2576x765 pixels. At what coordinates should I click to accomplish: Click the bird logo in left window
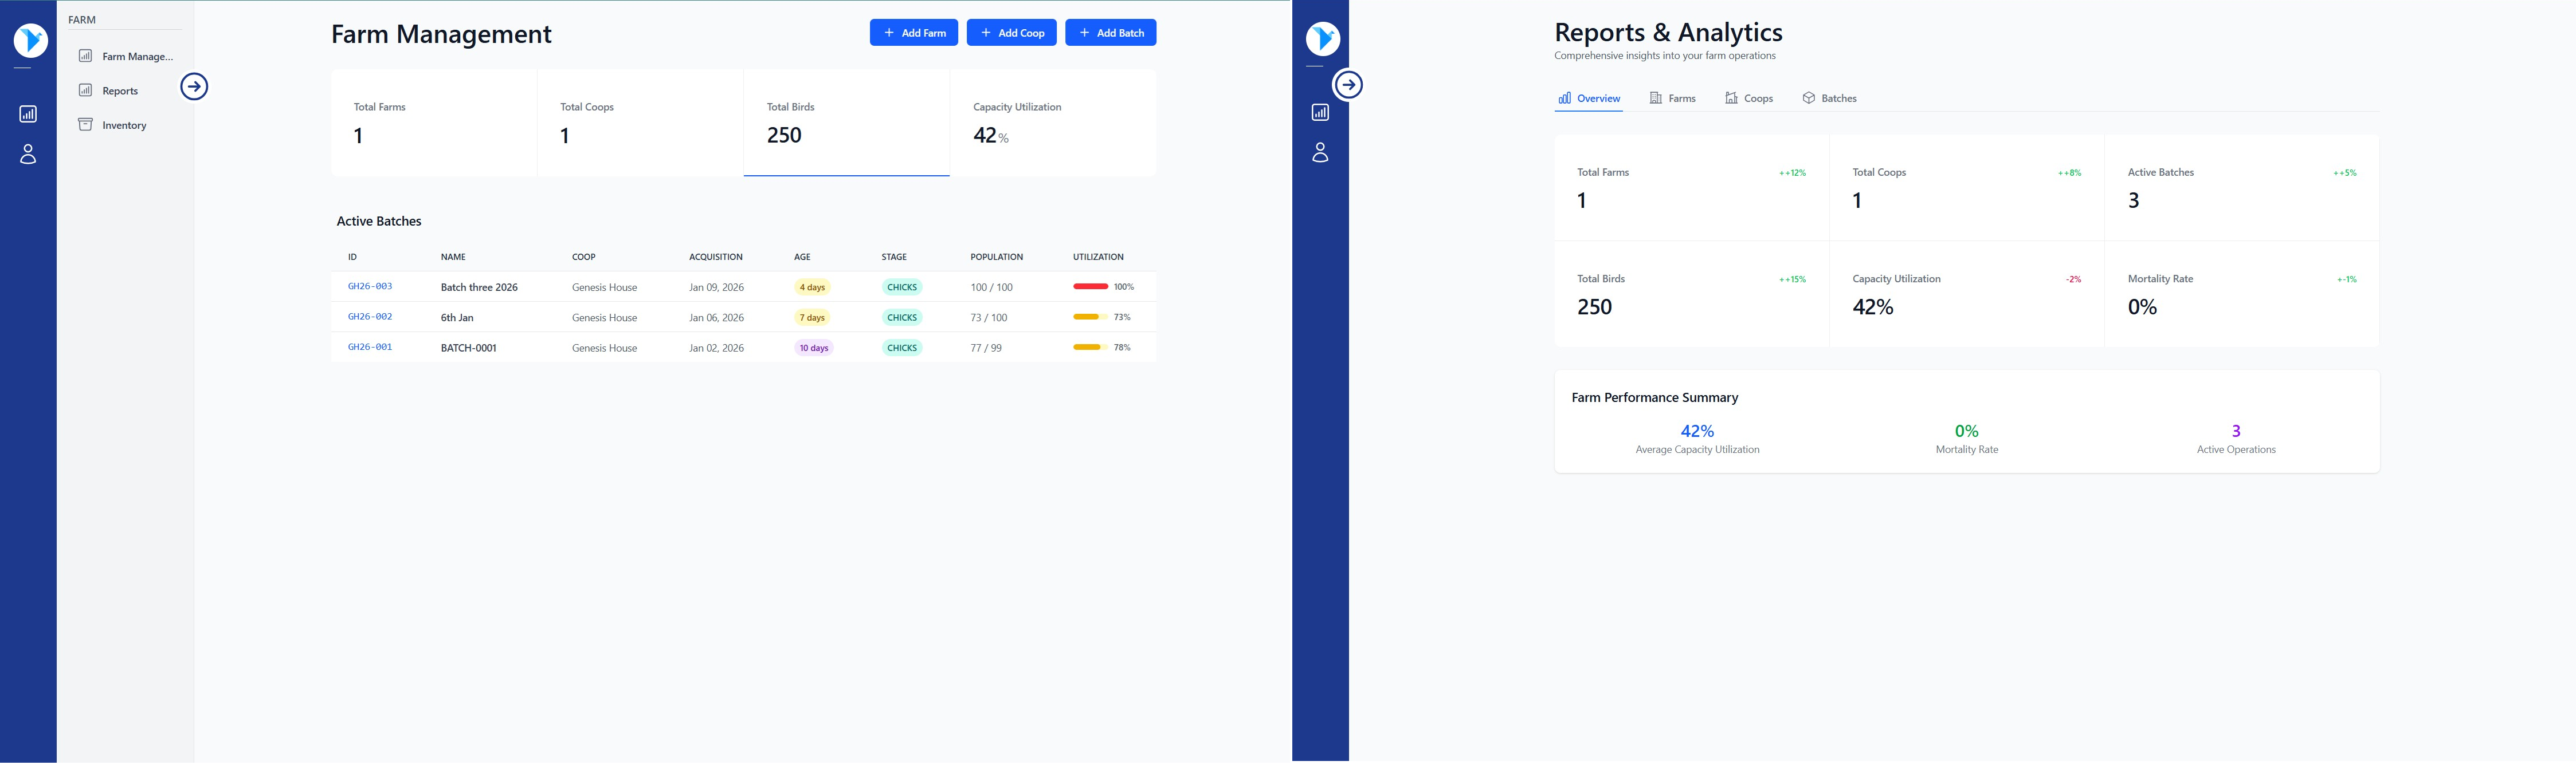pyautogui.click(x=30, y=40)
